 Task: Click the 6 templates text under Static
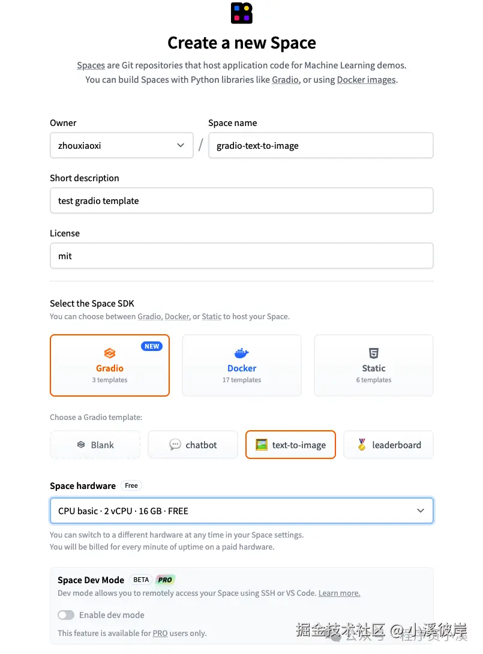(x=374, y=380)
